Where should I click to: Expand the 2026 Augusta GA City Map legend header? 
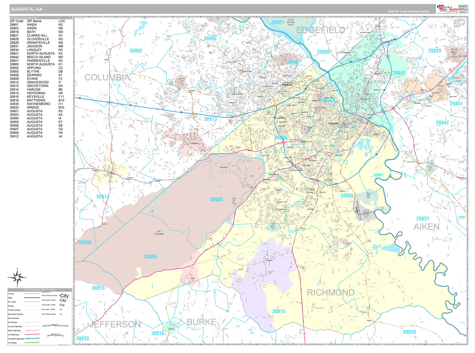tap(39, 289)
